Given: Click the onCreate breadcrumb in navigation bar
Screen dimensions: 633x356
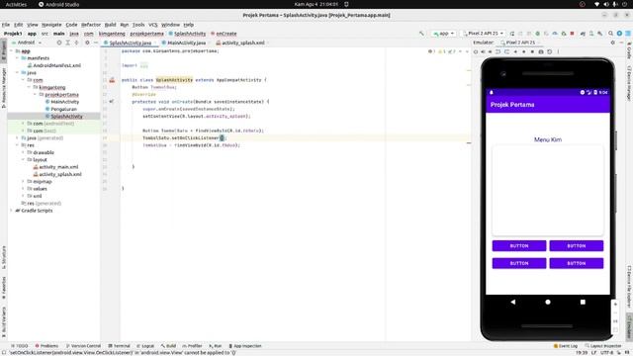Looking at the screenshot, I should pyautogui.click(x=224, y=34).
